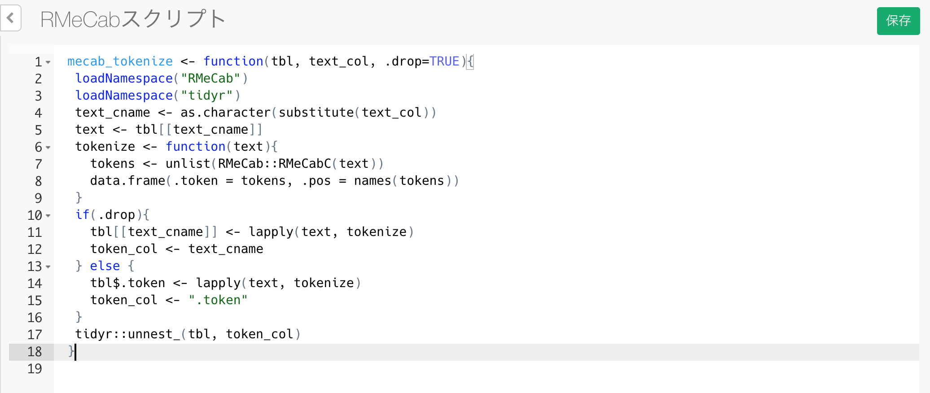Screen dimensions: 930x393
Task: Click the "tidyr" string on line 3
Action: (207, 95)
